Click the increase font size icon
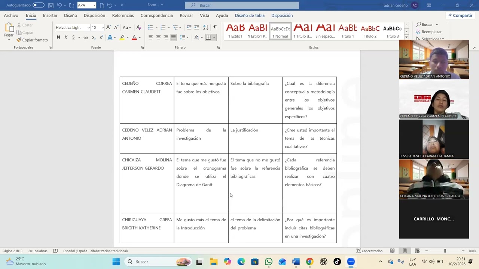The image size is (479, 269). 109,27
